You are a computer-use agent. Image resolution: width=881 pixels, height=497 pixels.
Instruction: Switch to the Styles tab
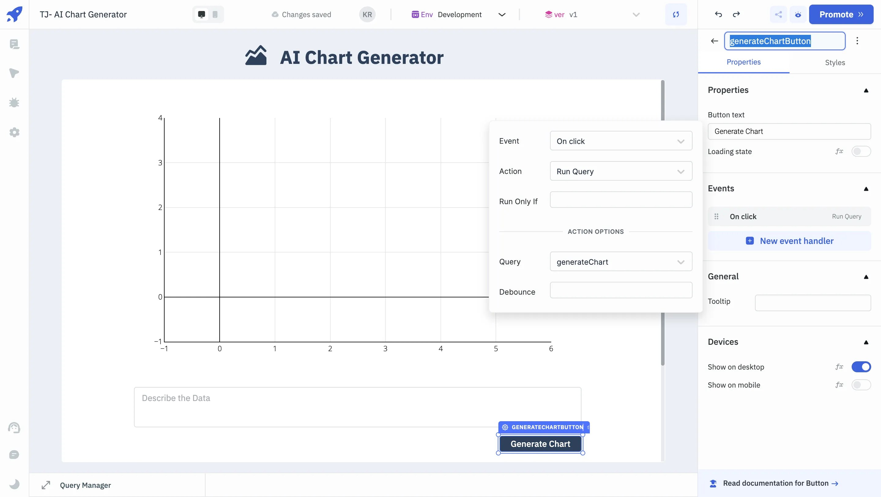[835, 63]
